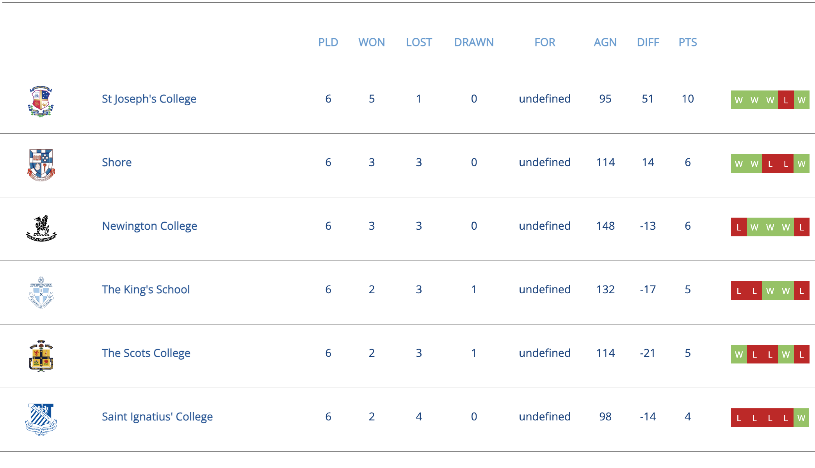Sort by the WON column header

coord(372,42)
